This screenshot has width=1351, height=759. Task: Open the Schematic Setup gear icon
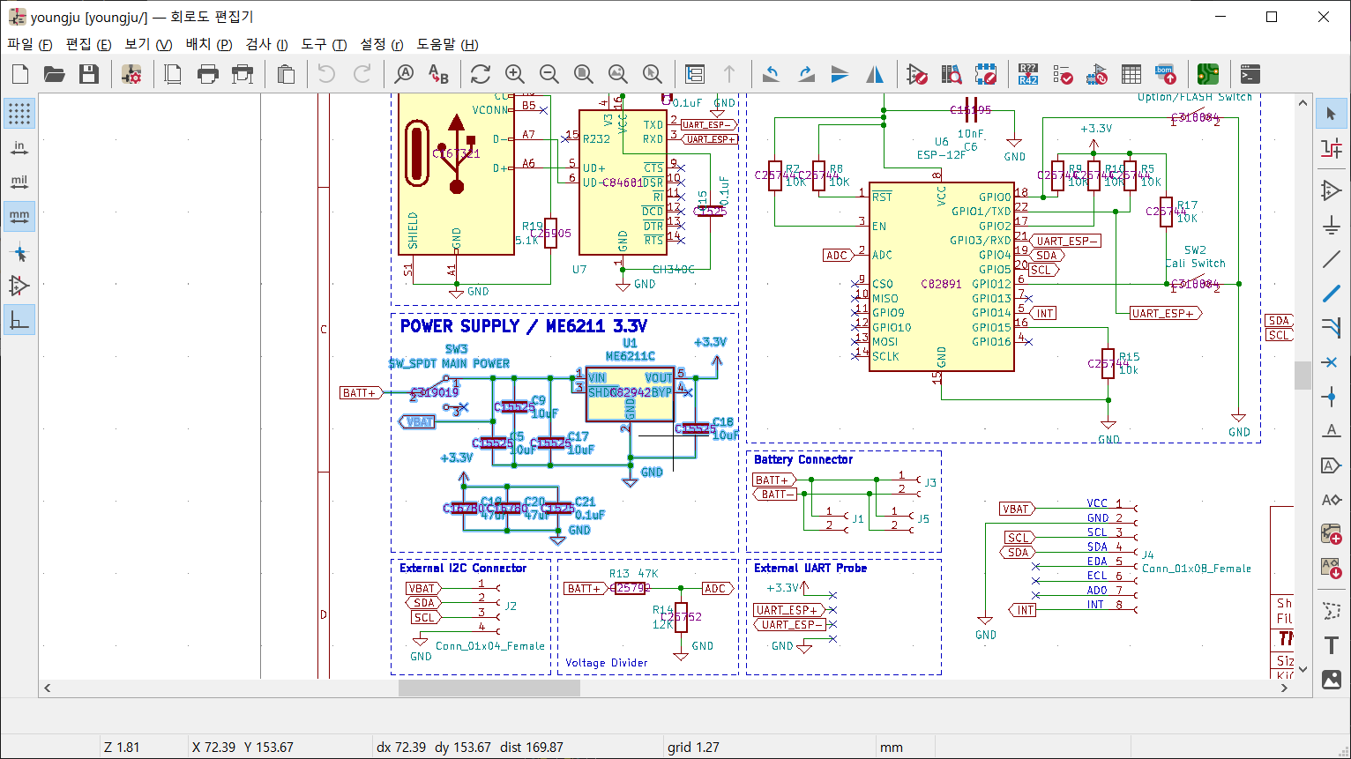coord(131,74)
